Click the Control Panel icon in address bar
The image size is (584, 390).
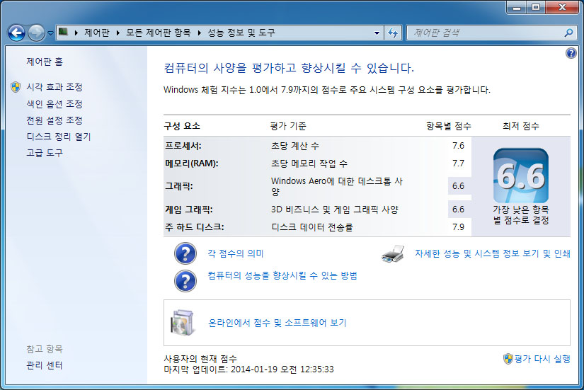(63, 32)
